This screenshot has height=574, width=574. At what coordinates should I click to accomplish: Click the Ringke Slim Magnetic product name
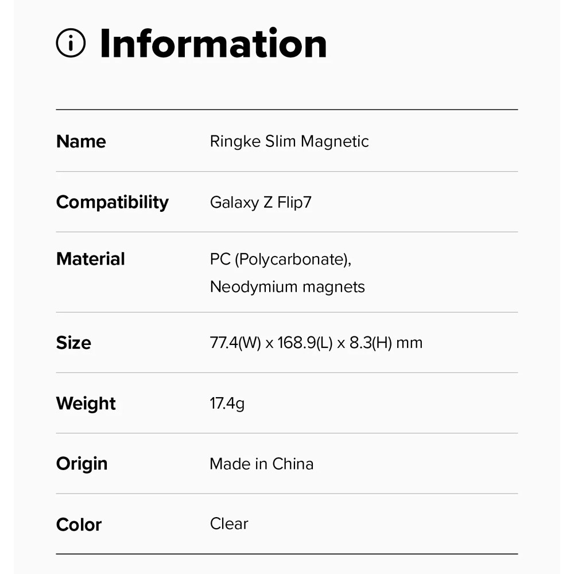coord(289,141)
